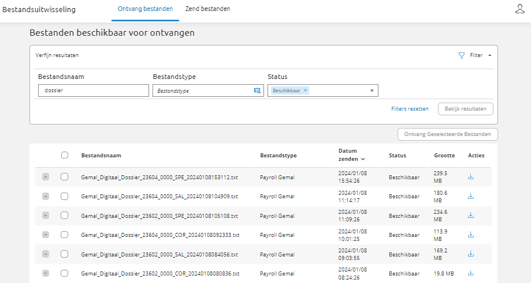This screenshot has height=283, width=531.
Task: Remove the Beschikbaar status tag
Action: (x=306, y=90)
